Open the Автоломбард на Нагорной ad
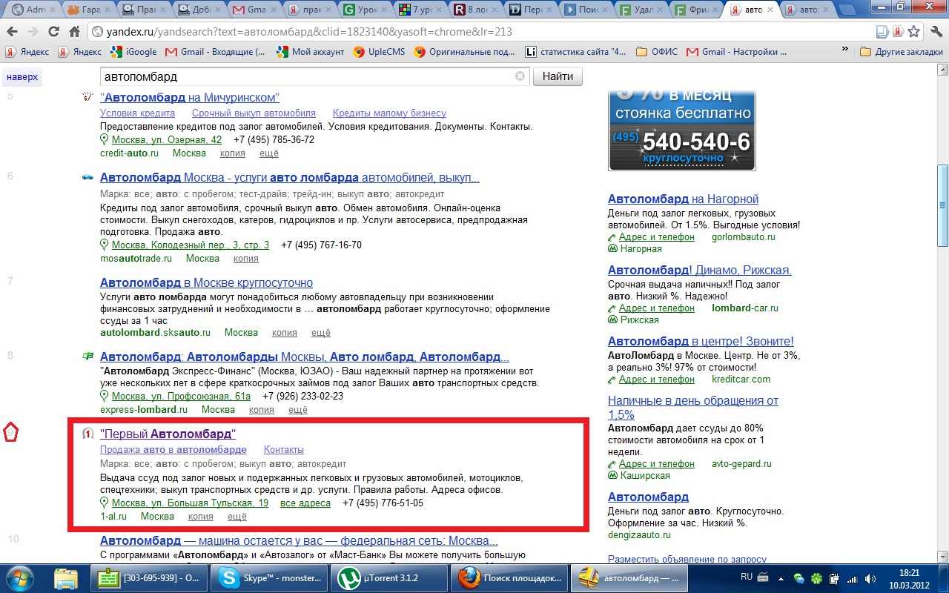 tap(683, 199)
